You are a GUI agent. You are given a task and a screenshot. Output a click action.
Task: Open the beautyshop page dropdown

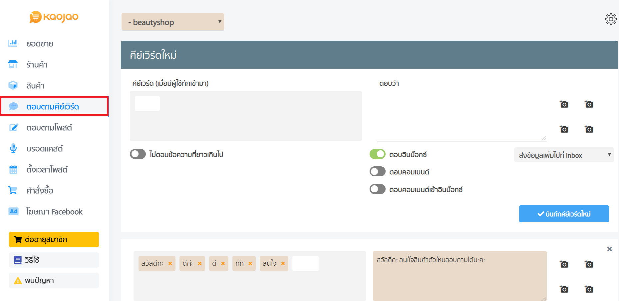coord(172,22)
